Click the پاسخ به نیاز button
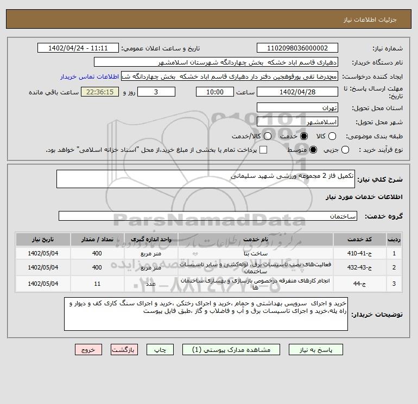Image resolution: width=418 pixels, height=404 pixels. (315, 350)
